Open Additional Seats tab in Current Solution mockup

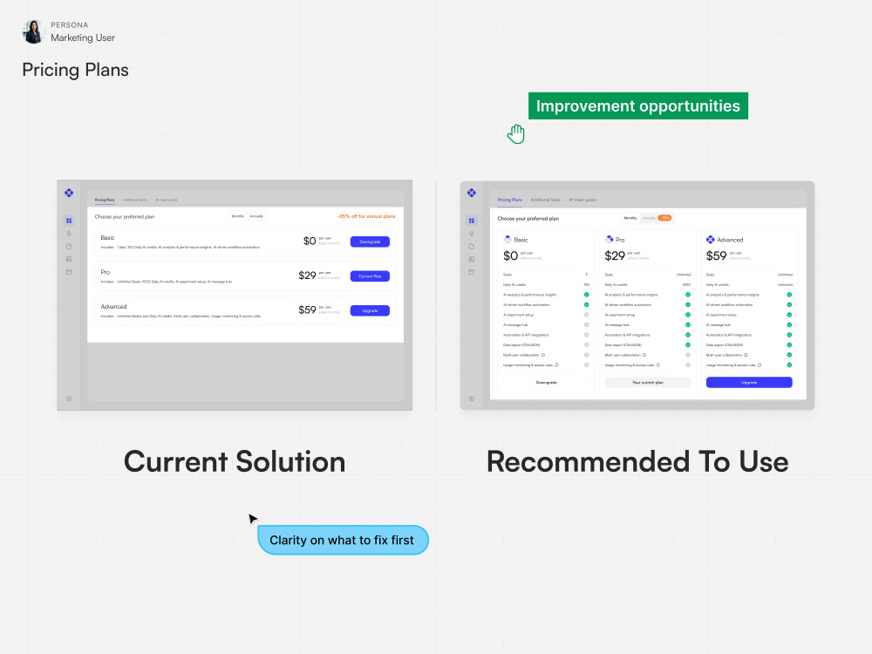click(135, 200)
